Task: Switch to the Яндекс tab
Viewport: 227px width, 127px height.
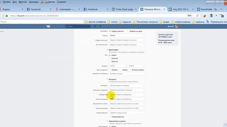Action: (x=11, y=10)
